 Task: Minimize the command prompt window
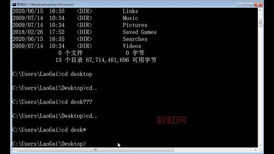point(241,5)
